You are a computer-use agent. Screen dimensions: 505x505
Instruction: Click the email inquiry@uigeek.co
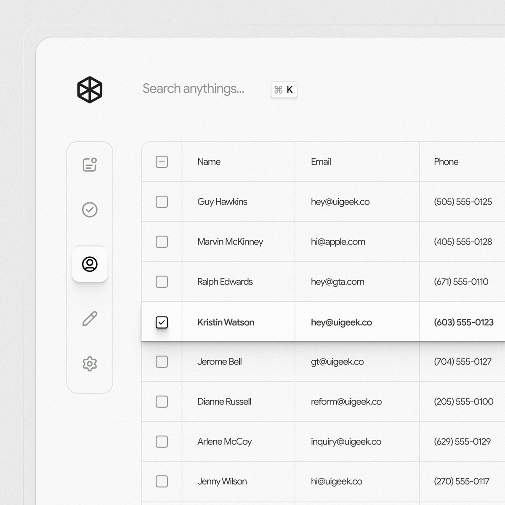[x=346, y=442]
